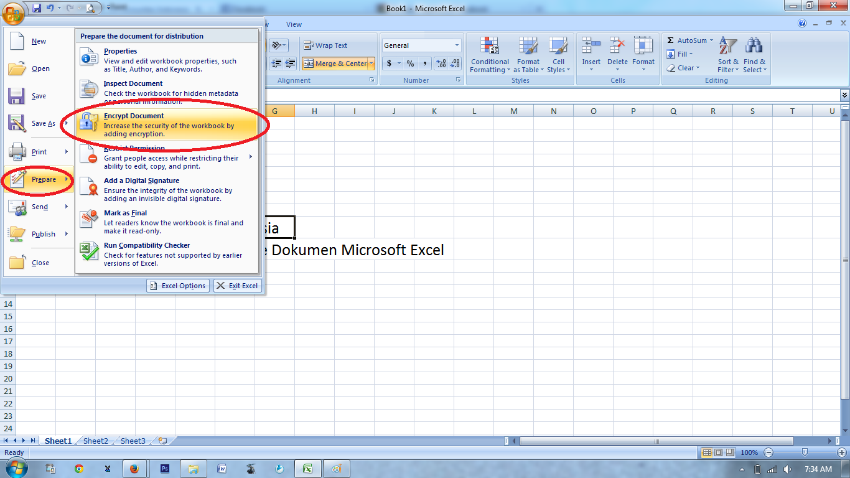Image resolution: width=850 pixels, height=478 pixels.
Task: Click Run Compatibility Checker
Action: point(167,254)
